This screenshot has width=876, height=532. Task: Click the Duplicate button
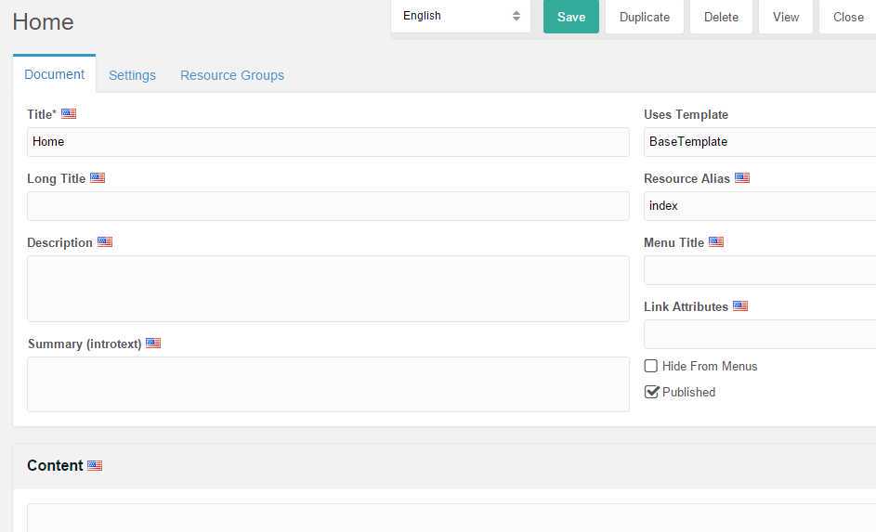[x=644, y=17]
